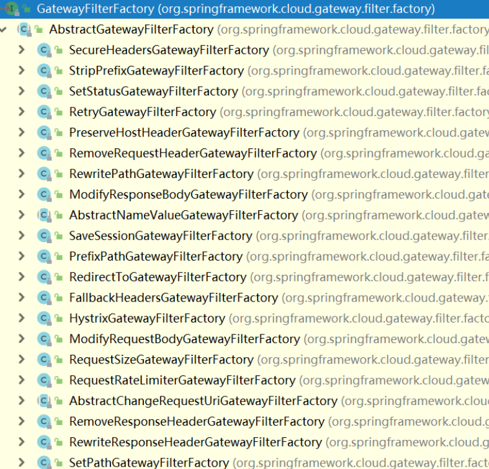Select the RetryGatewayFilterFactory class
This screenshot has height=469, width=489.
tap(143, 112)
